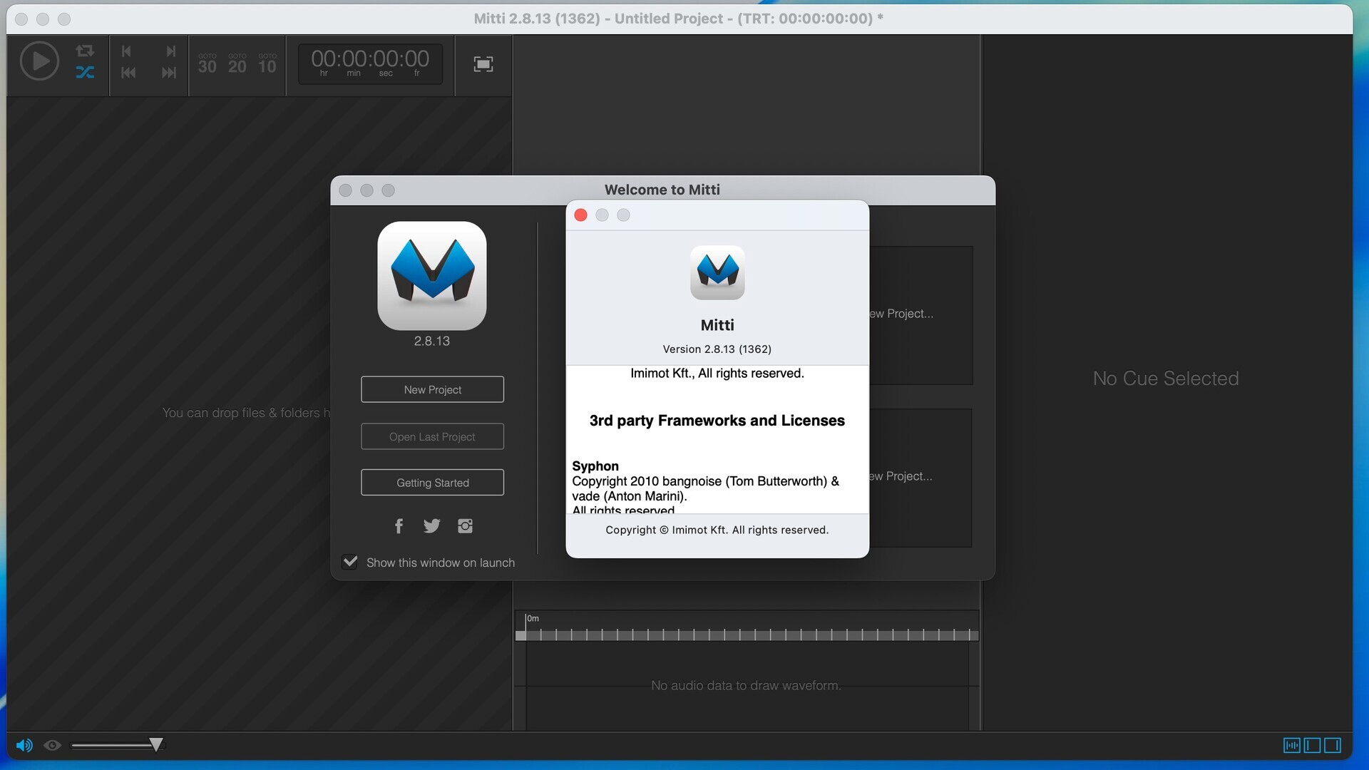1369x770 pixels.
Task: Jump to next cue marker icon
Action: [x=170, y=51]
